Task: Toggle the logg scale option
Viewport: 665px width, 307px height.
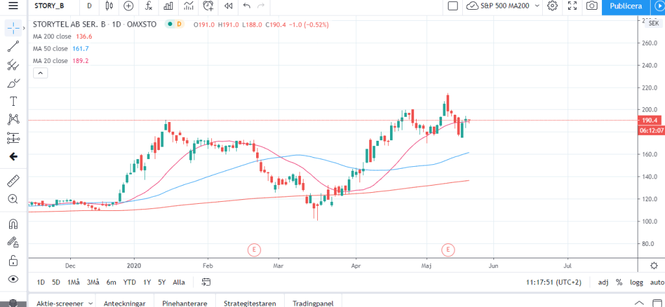Action: pos(636,282)
